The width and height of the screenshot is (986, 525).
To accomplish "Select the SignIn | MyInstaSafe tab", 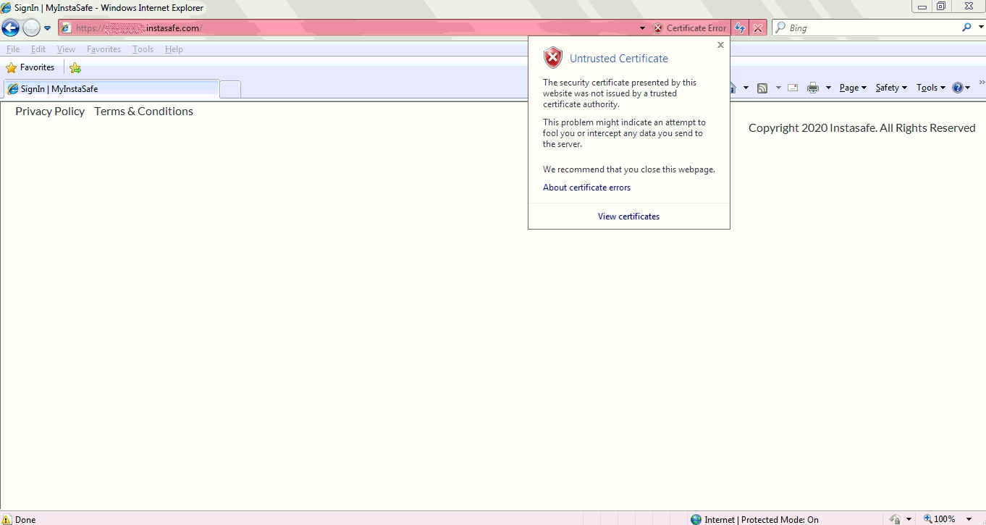I will coord(111,89).
